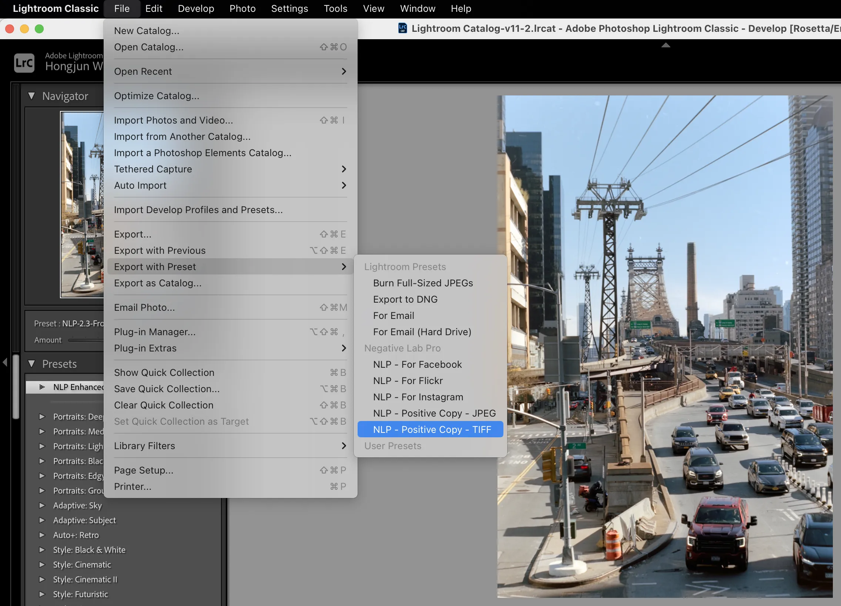The height and width of the screenshot is (606, 841).
Task: Select Import Develop Profiles and Presets...
Action: [x=230, y=210]
